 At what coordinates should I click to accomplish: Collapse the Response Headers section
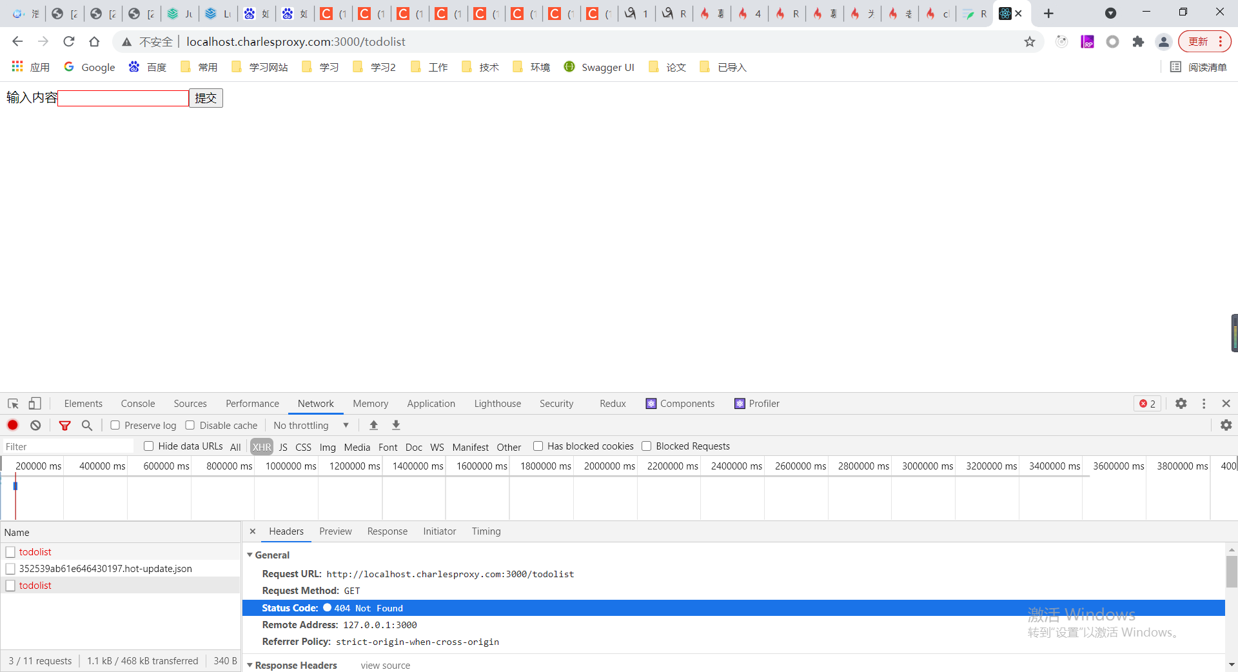(x=250, y=666)
